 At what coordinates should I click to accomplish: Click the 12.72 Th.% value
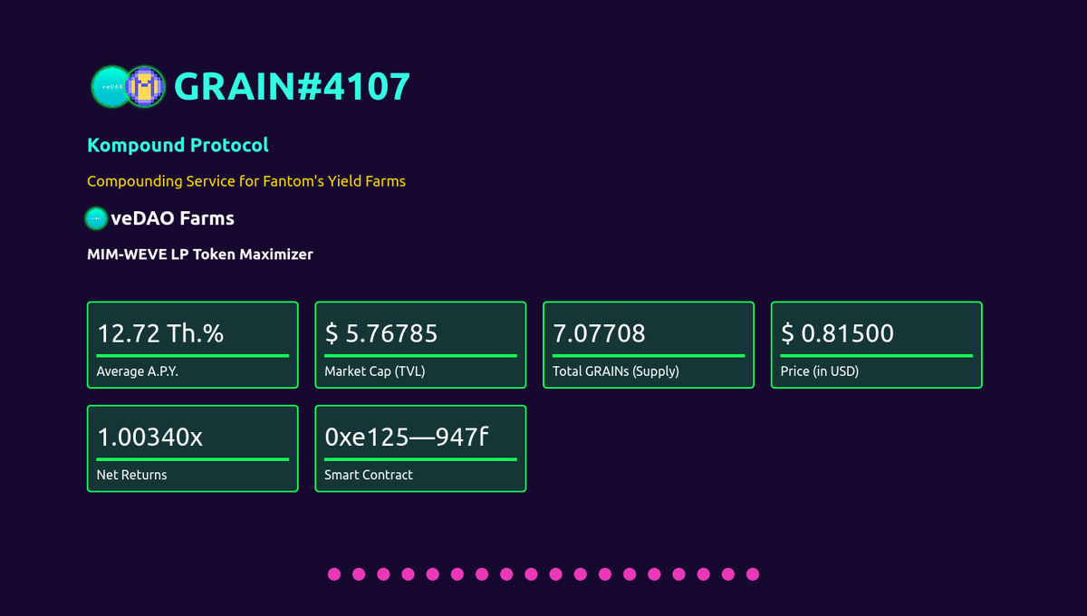160,333
